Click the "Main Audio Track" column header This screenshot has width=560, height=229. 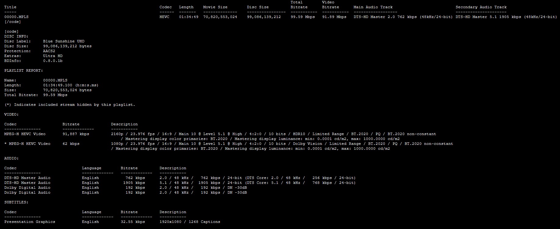[373, 7]
